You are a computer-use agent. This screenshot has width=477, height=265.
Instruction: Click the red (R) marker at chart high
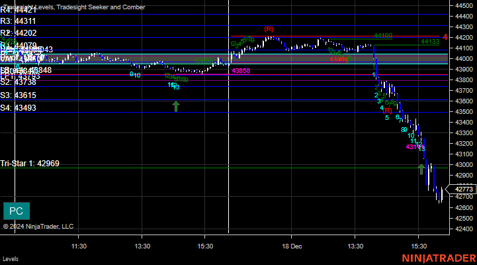269,29
